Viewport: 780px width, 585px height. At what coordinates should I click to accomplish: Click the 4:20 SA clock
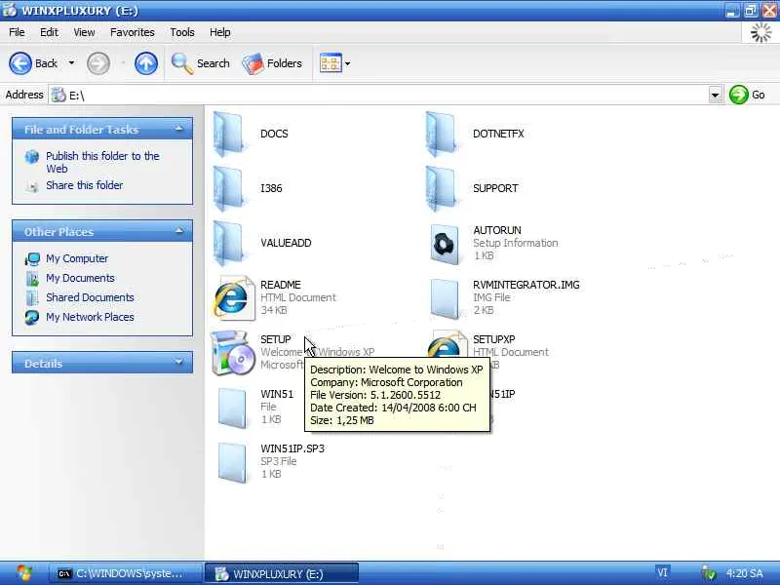[x=744, y=573]
